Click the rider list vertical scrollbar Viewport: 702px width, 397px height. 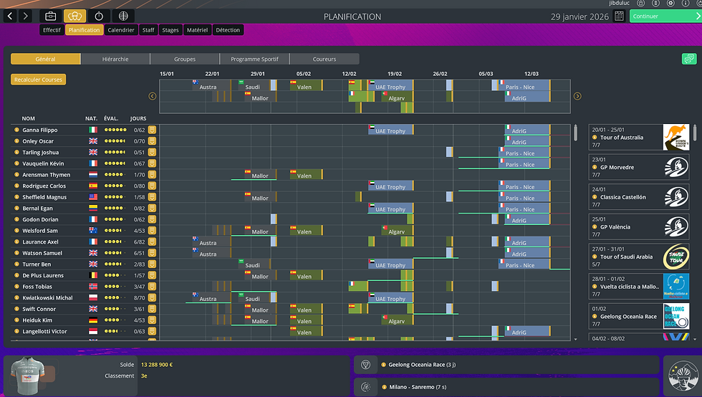[x=575, y=133]
